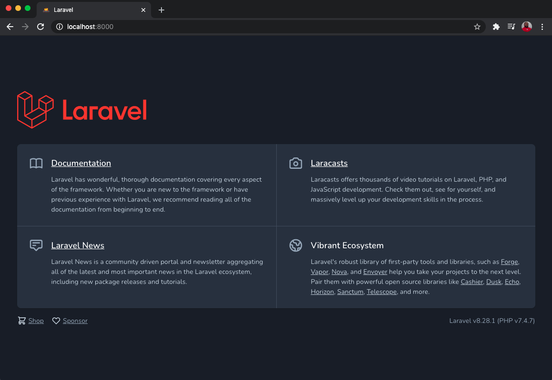Open the Laravel News link
Screen dimensions: 552x380
pyautogui.click(x=78, y=245)
